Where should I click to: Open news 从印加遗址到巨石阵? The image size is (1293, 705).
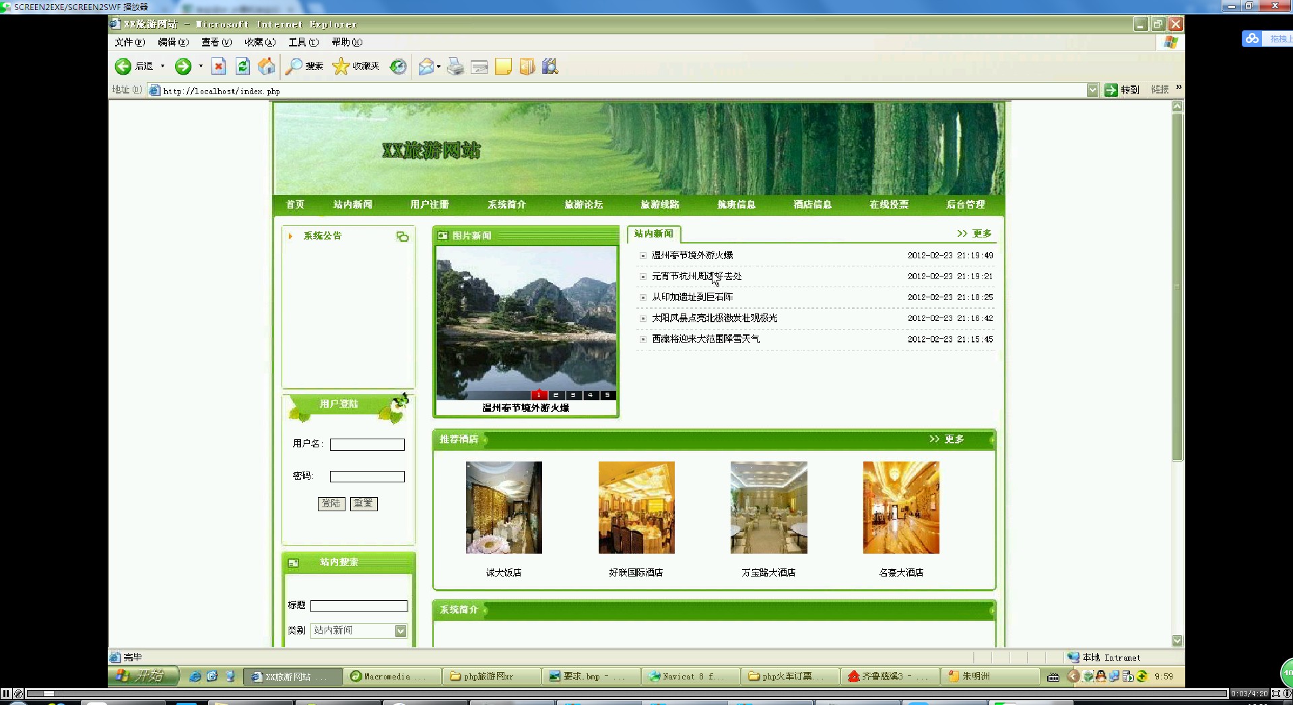point(692,297)
